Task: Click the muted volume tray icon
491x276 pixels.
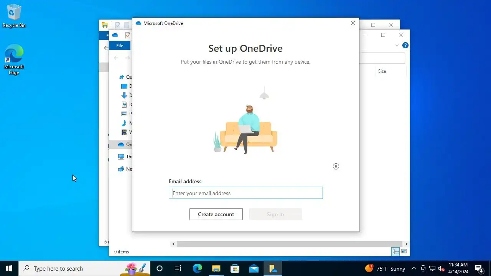Action: pyautogui.click(x=442, y=268)
